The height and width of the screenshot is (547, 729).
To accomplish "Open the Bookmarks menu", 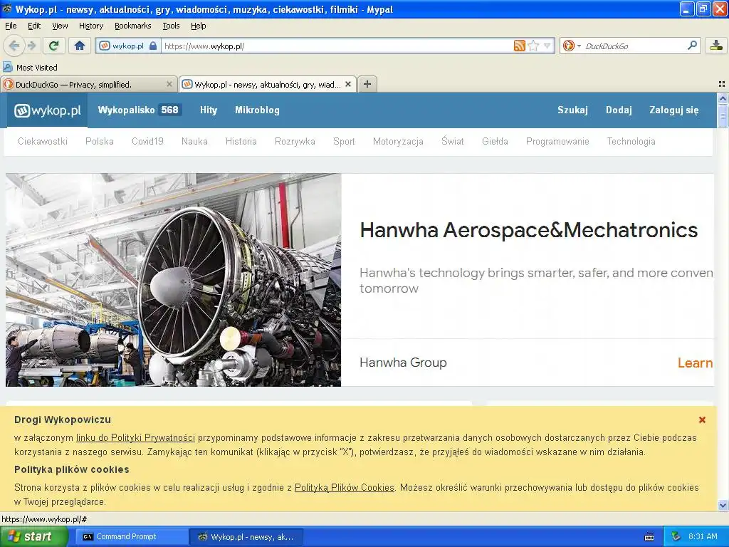I will click(133, 26).
